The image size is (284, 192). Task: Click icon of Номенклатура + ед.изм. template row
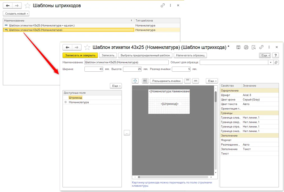pos(6,25)
